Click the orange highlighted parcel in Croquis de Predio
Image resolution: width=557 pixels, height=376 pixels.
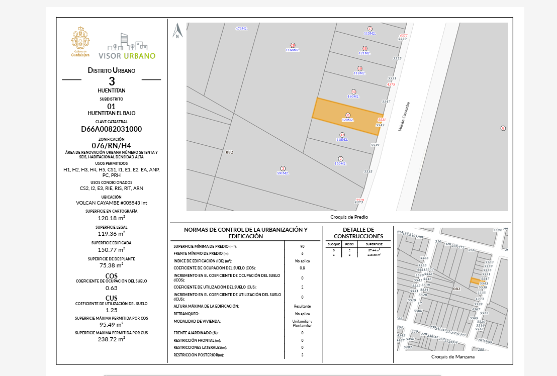tap(347, 117)
